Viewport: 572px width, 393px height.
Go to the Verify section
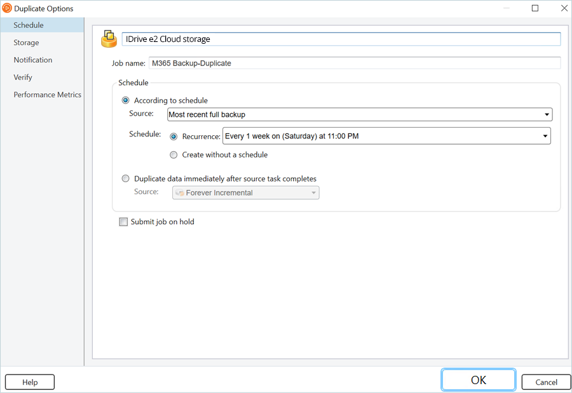click(x=23, y=77)
